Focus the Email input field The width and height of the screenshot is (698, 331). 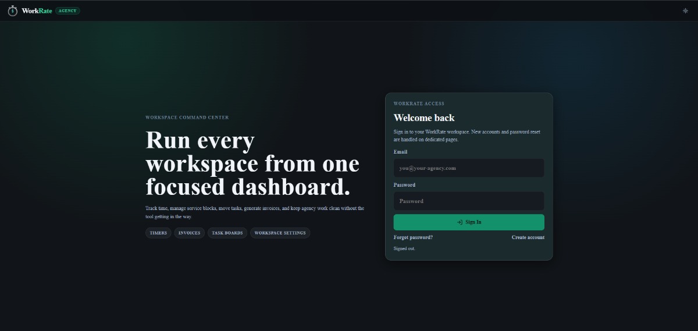point(469,168)
